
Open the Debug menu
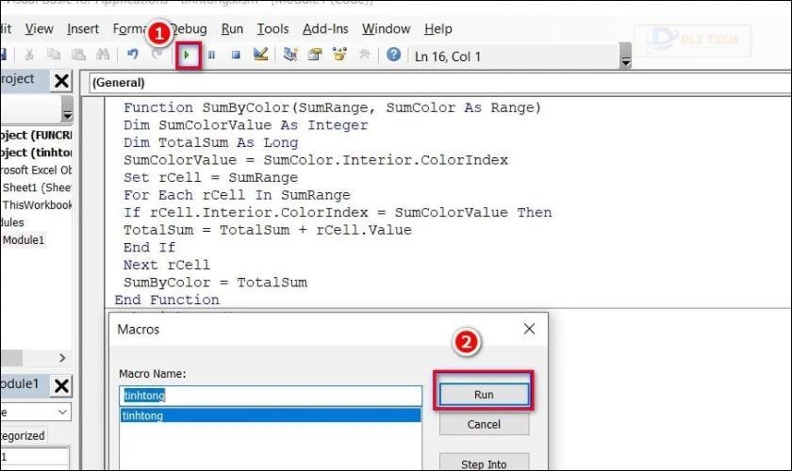coord(189,29)
